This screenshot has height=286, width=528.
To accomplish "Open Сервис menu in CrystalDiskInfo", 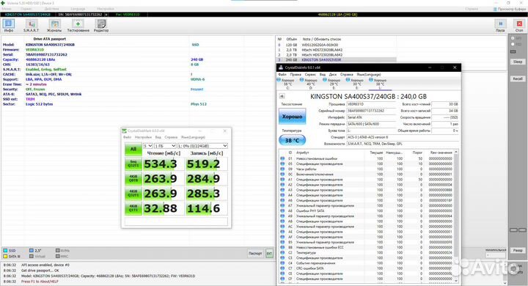I will (x=310, y=75).
